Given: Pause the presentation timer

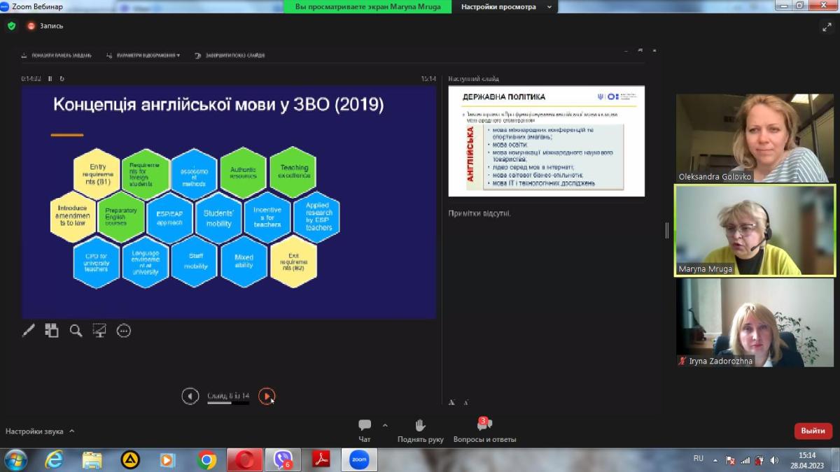Looking at the screenshot, I should [x=50, y=79].
